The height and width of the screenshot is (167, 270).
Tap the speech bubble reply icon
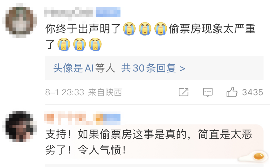click(x=208, y=92)
